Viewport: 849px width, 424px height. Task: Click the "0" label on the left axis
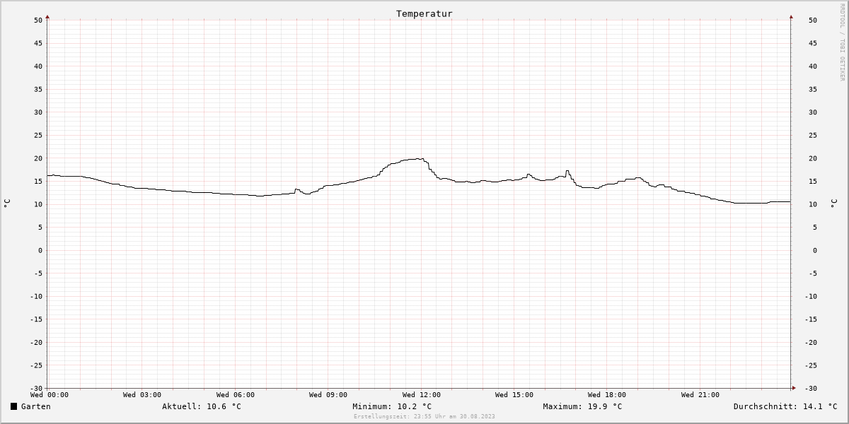point(40,250)
